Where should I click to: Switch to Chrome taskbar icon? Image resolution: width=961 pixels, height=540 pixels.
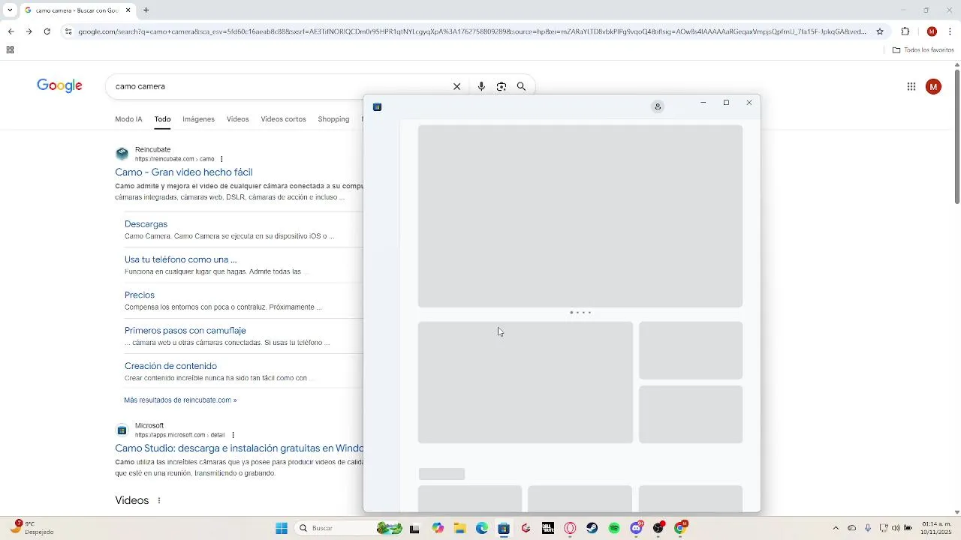click(x=681, y=529)
